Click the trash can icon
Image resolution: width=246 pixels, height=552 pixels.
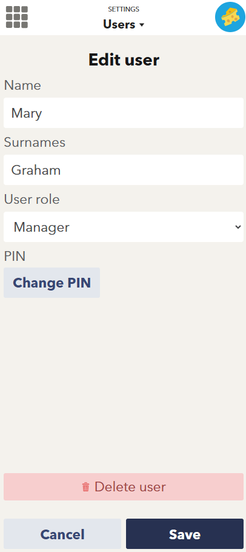(x=86, y=487)
